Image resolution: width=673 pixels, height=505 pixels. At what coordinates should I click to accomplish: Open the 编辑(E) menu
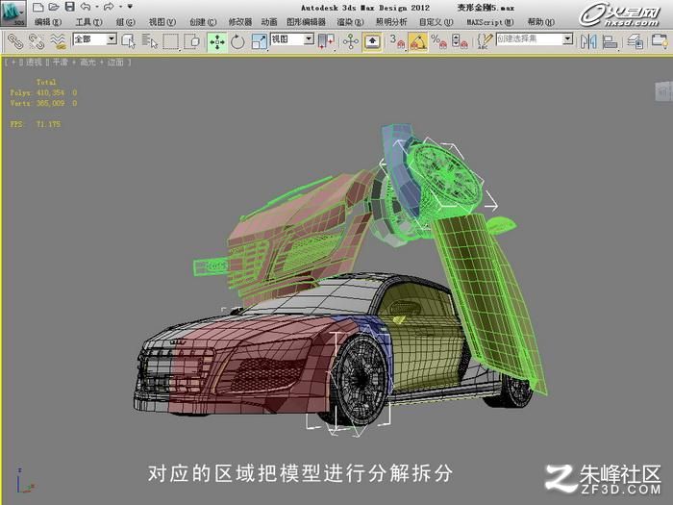pos(48,21)
